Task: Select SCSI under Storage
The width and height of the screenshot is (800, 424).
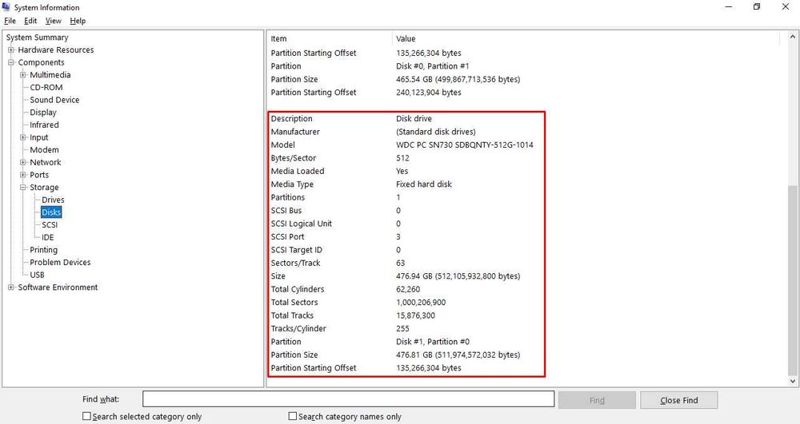Action: [50, 225]
